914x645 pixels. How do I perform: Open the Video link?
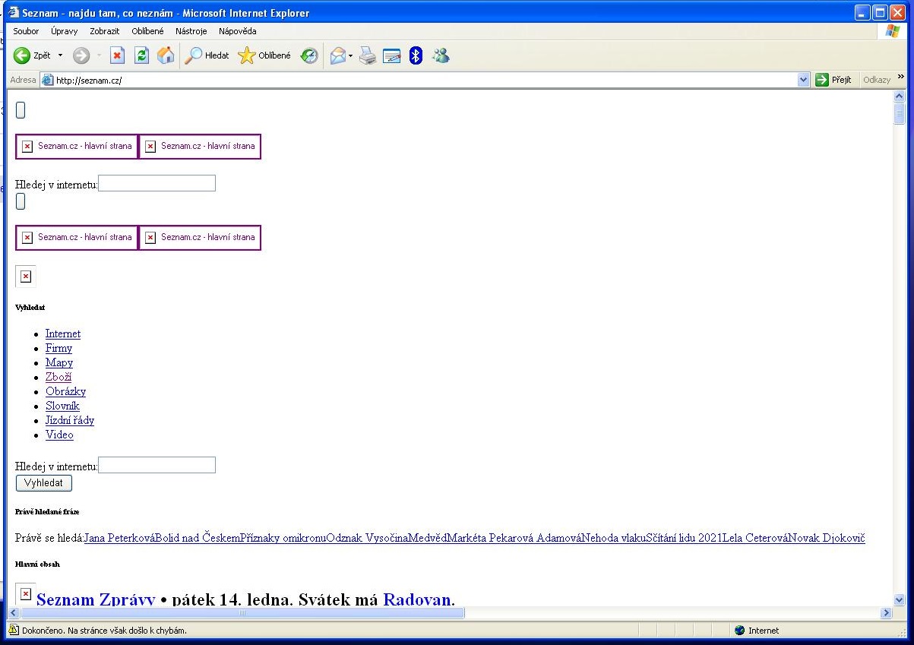click(59, 435)
